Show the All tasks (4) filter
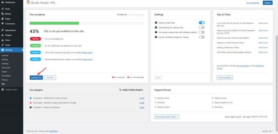 point(122,15)
